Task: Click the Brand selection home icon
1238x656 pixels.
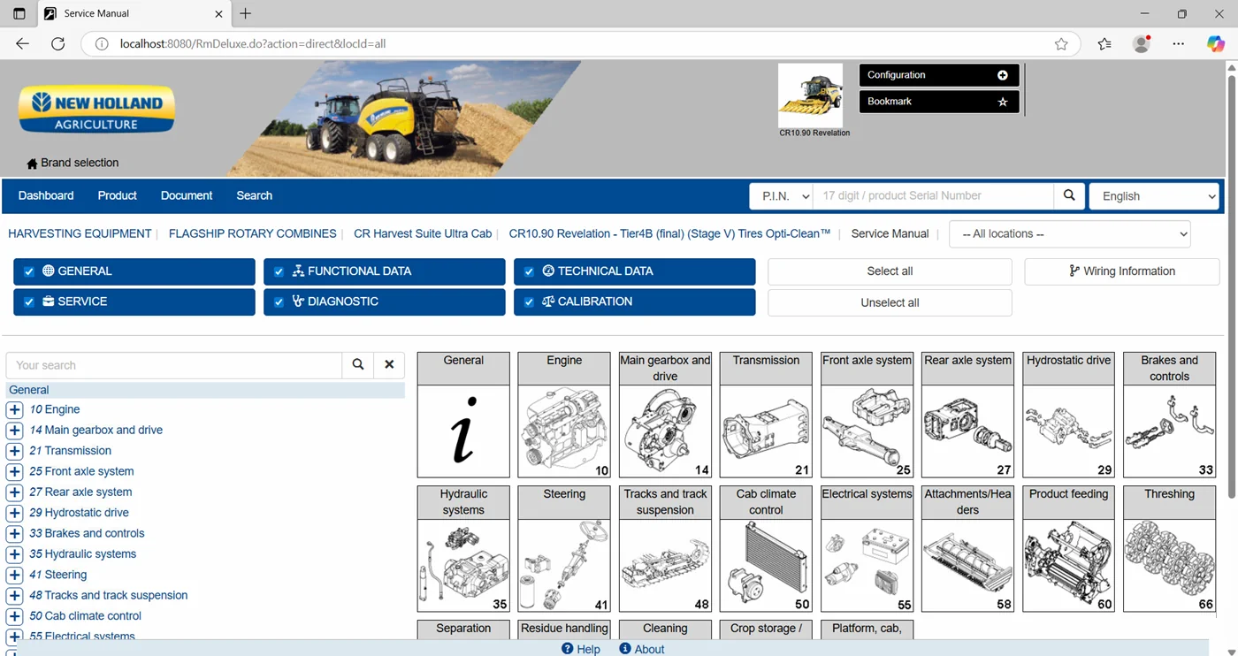Action: tap(32, 164)
